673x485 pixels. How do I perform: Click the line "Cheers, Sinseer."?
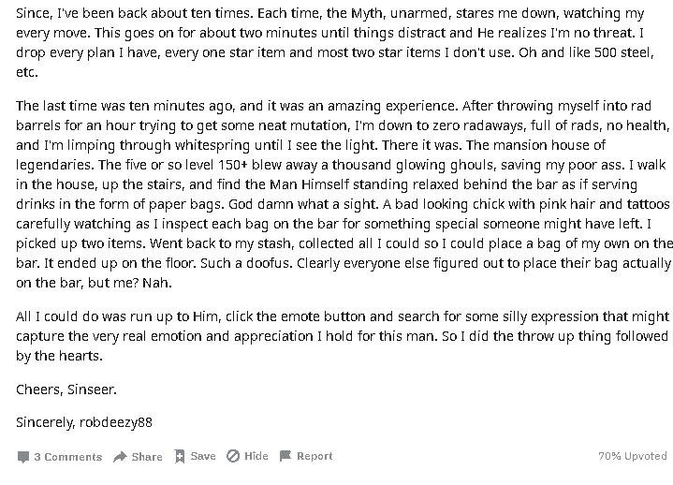point(66,389)
